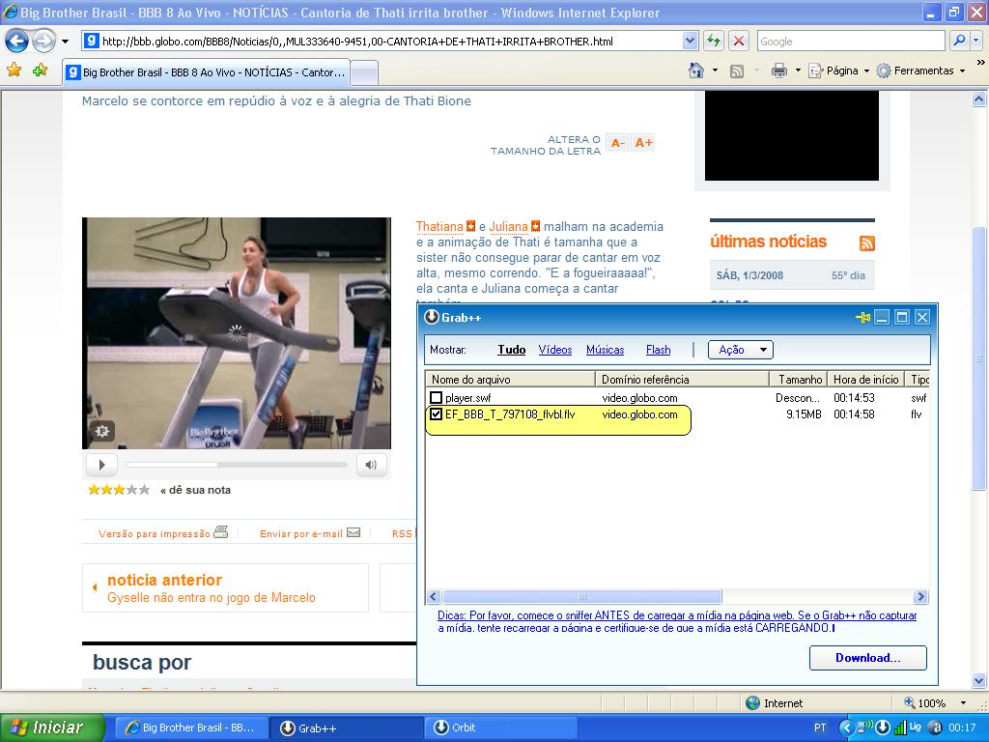Filter Grab++ list by Flash
This screenshot has width=989, height=742.
coord(658,350)
